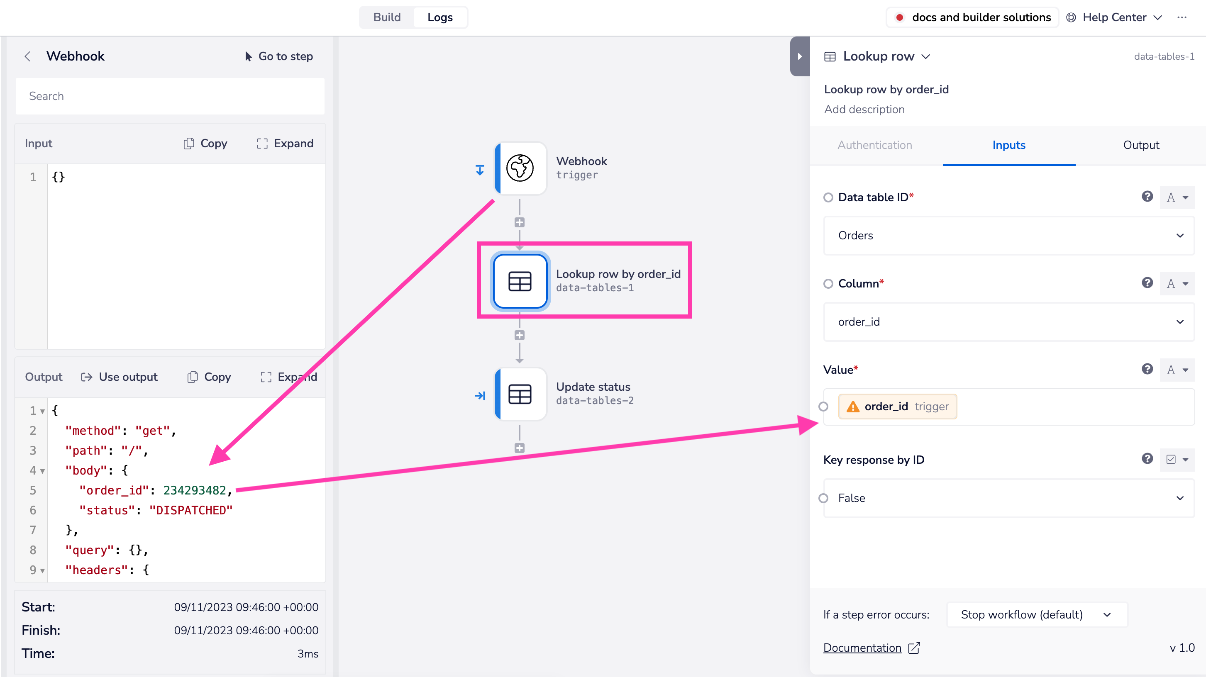Viewport: 1206px width, 677px height.
Task: Open the Orders data table dropdown
Action: [x=1008, y=235]
